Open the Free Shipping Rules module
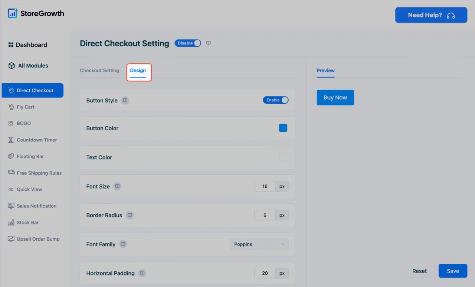 [35, 173]
